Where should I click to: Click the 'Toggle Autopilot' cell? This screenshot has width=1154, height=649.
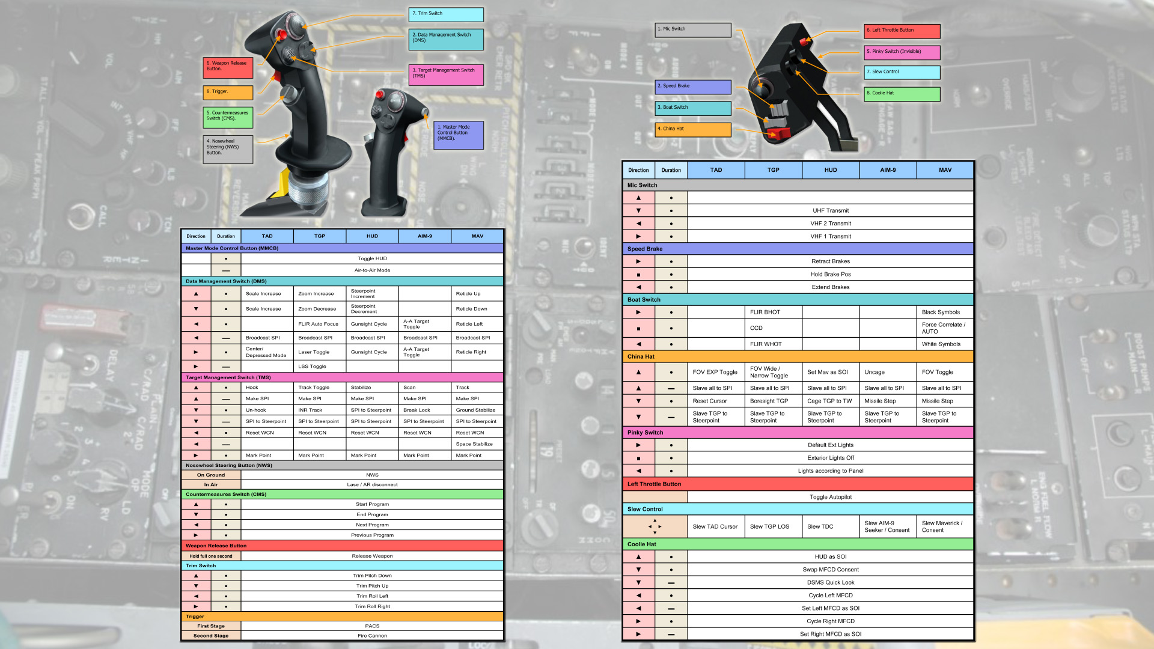[831, 498]
